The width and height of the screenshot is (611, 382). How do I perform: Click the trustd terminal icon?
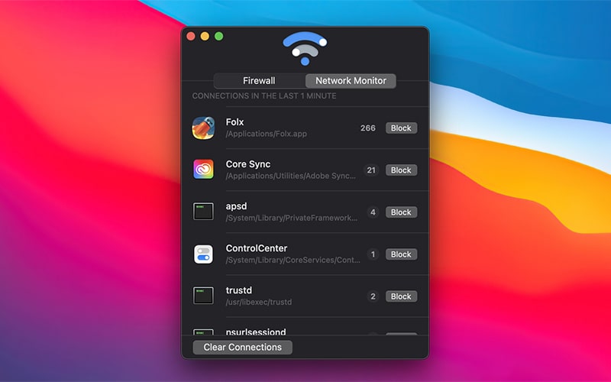point(203,296)
